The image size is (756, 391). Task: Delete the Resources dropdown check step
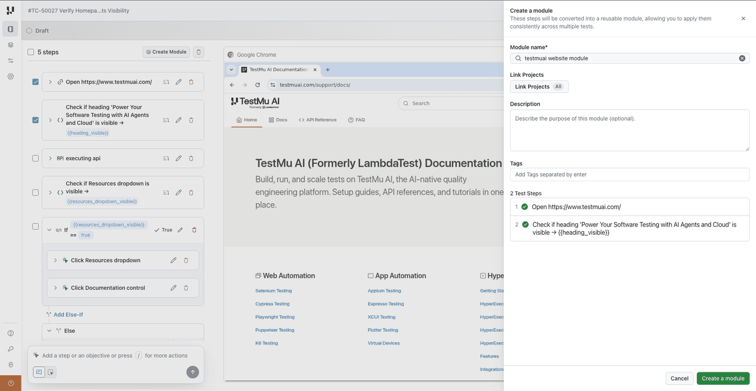[191, 192]
